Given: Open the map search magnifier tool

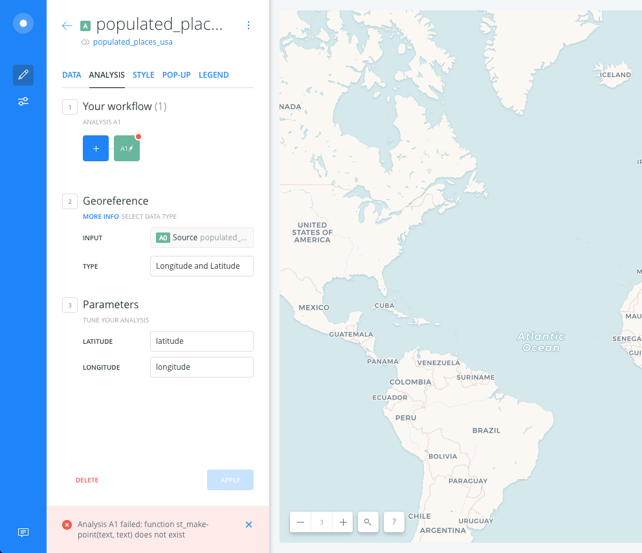Looking at the screenshot, I should (x=368, y=522).
